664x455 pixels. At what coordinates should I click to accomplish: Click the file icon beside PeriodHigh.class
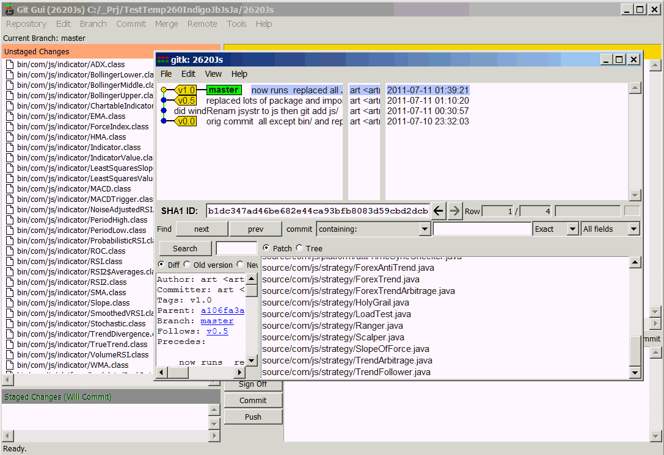click(9, 220)
